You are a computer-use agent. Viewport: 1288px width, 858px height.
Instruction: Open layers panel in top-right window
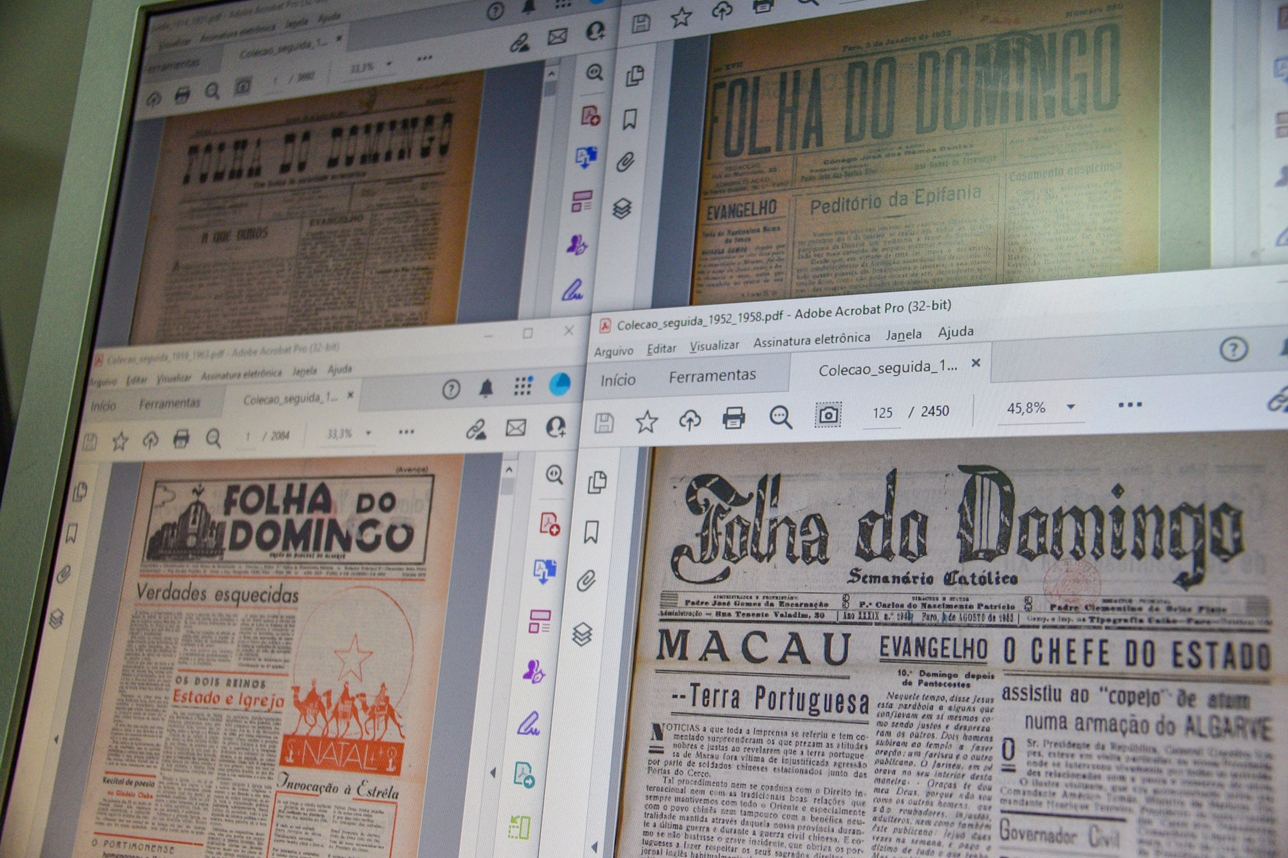[x=621, y=208]
